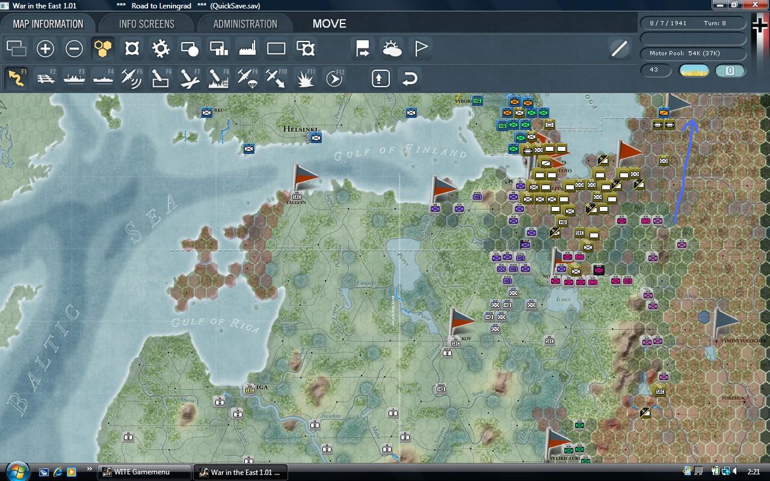Click the up-arrow box icon
The width and height of the screenshot is (770, 481).
[381, 78]
